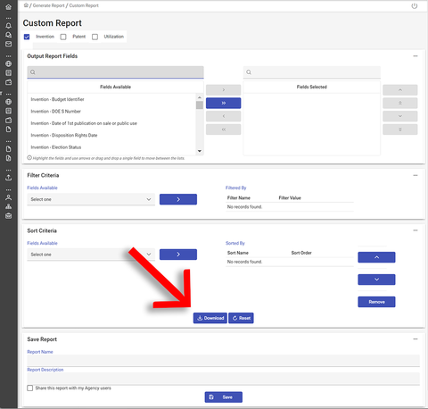Image resolution: width=428 pixels, height=409 pixels.
Task: Open notifications bell in the sidebar
Action: click(x=8, y=26)
